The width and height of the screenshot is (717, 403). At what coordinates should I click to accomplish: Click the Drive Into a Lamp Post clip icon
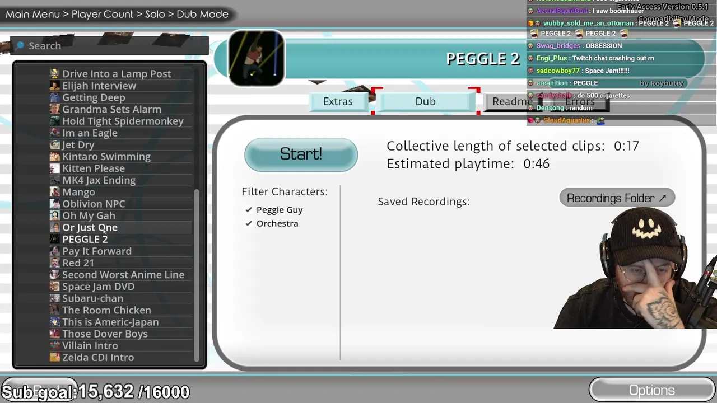(x=54, y=74)
